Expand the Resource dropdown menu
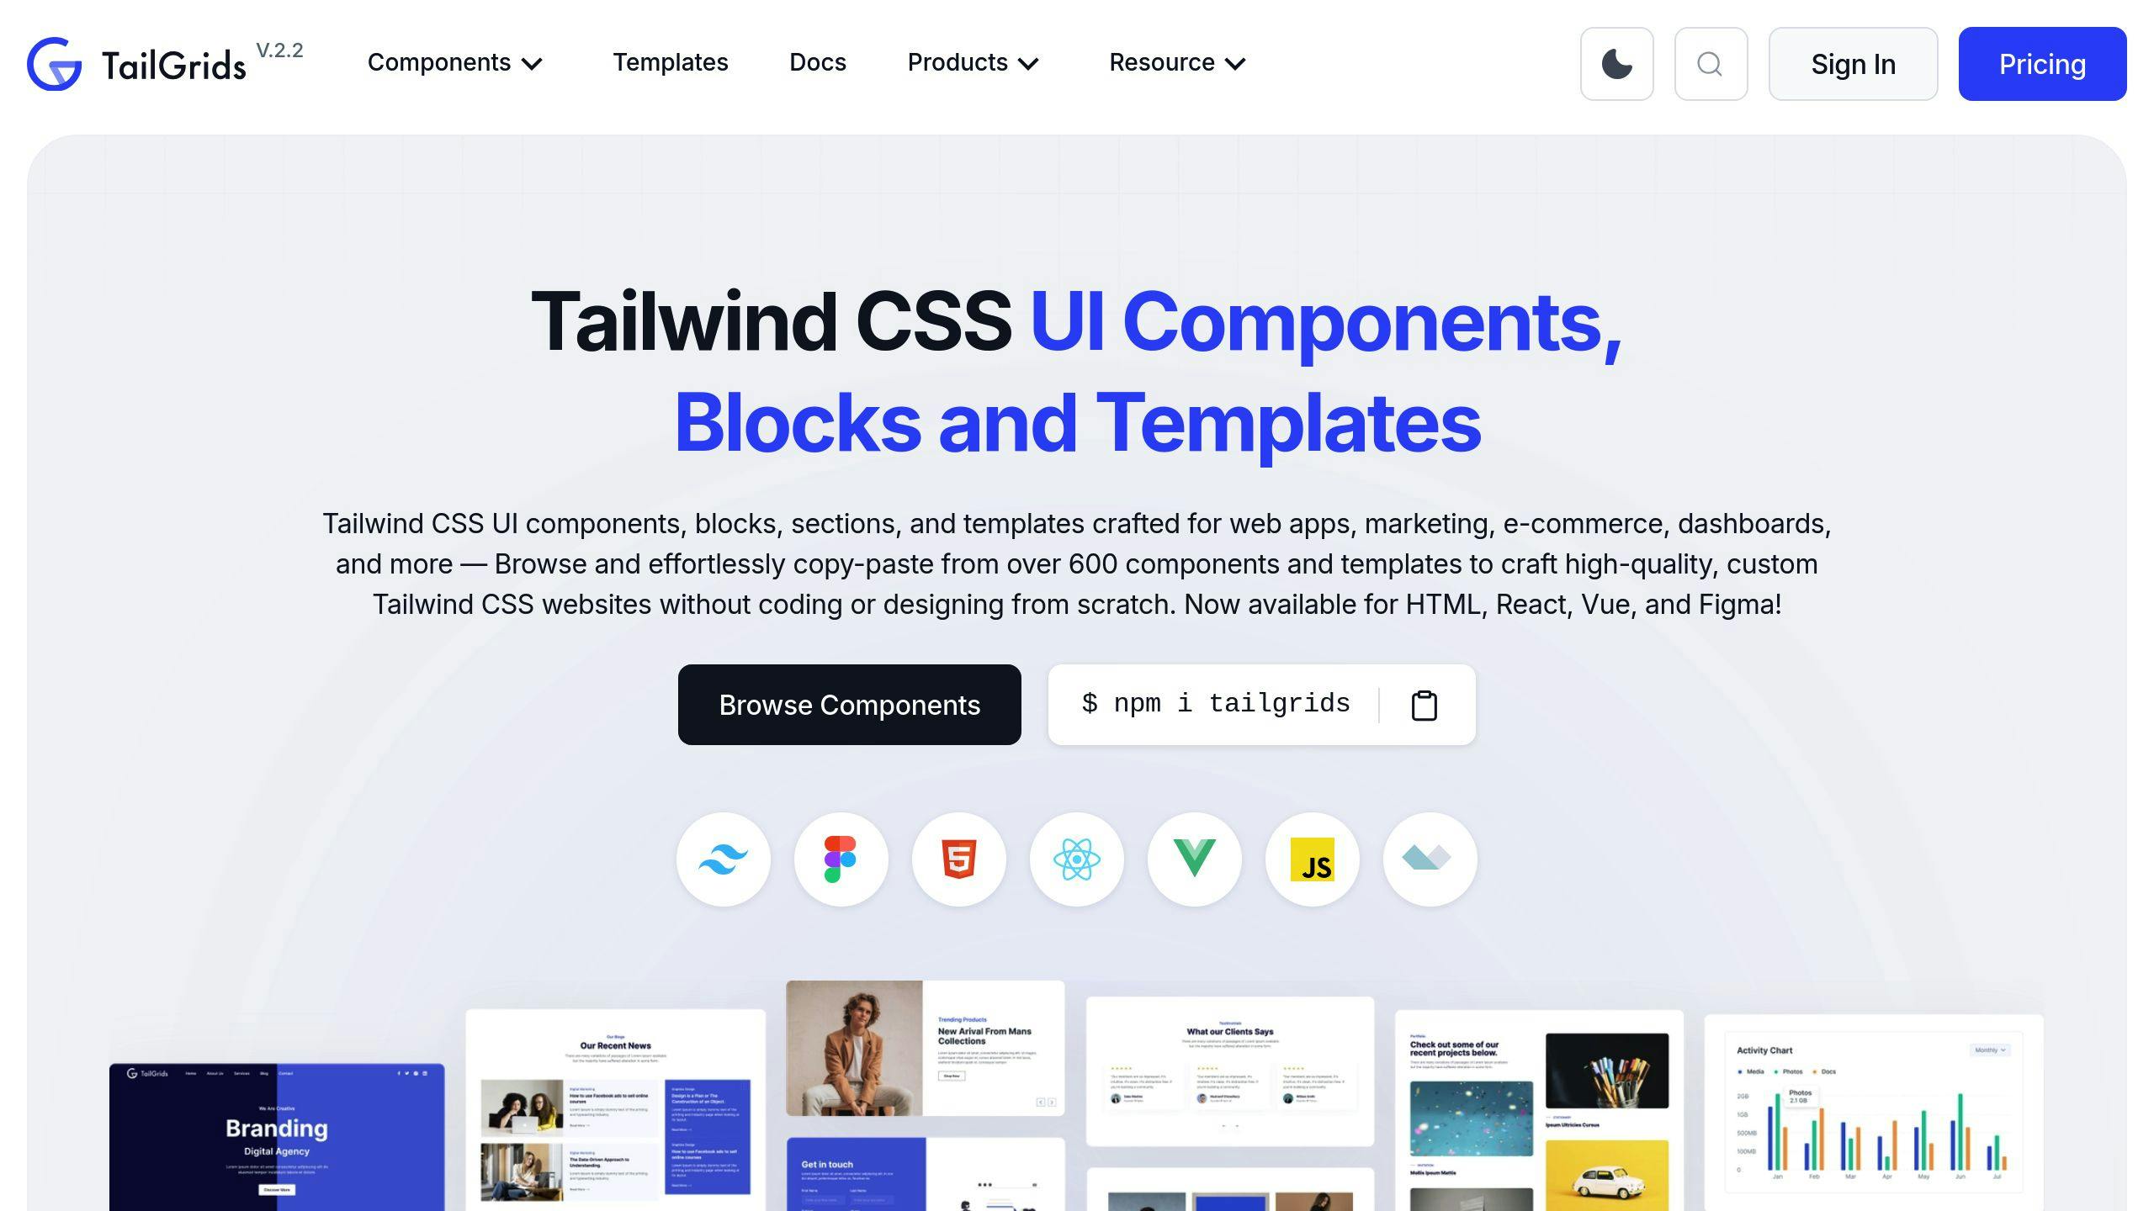The height and width of the screenshot is (1211, 2154). pyautogui.click(x=1178, y=64)
